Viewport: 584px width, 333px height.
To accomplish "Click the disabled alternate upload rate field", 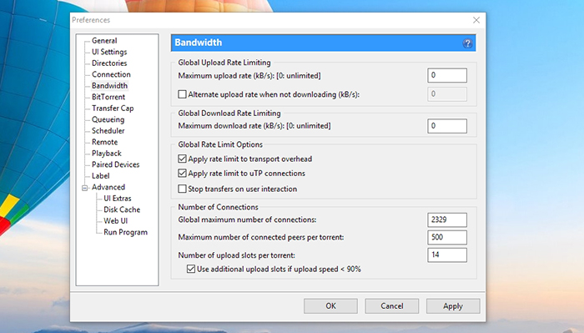I will [x=447, y=93].
